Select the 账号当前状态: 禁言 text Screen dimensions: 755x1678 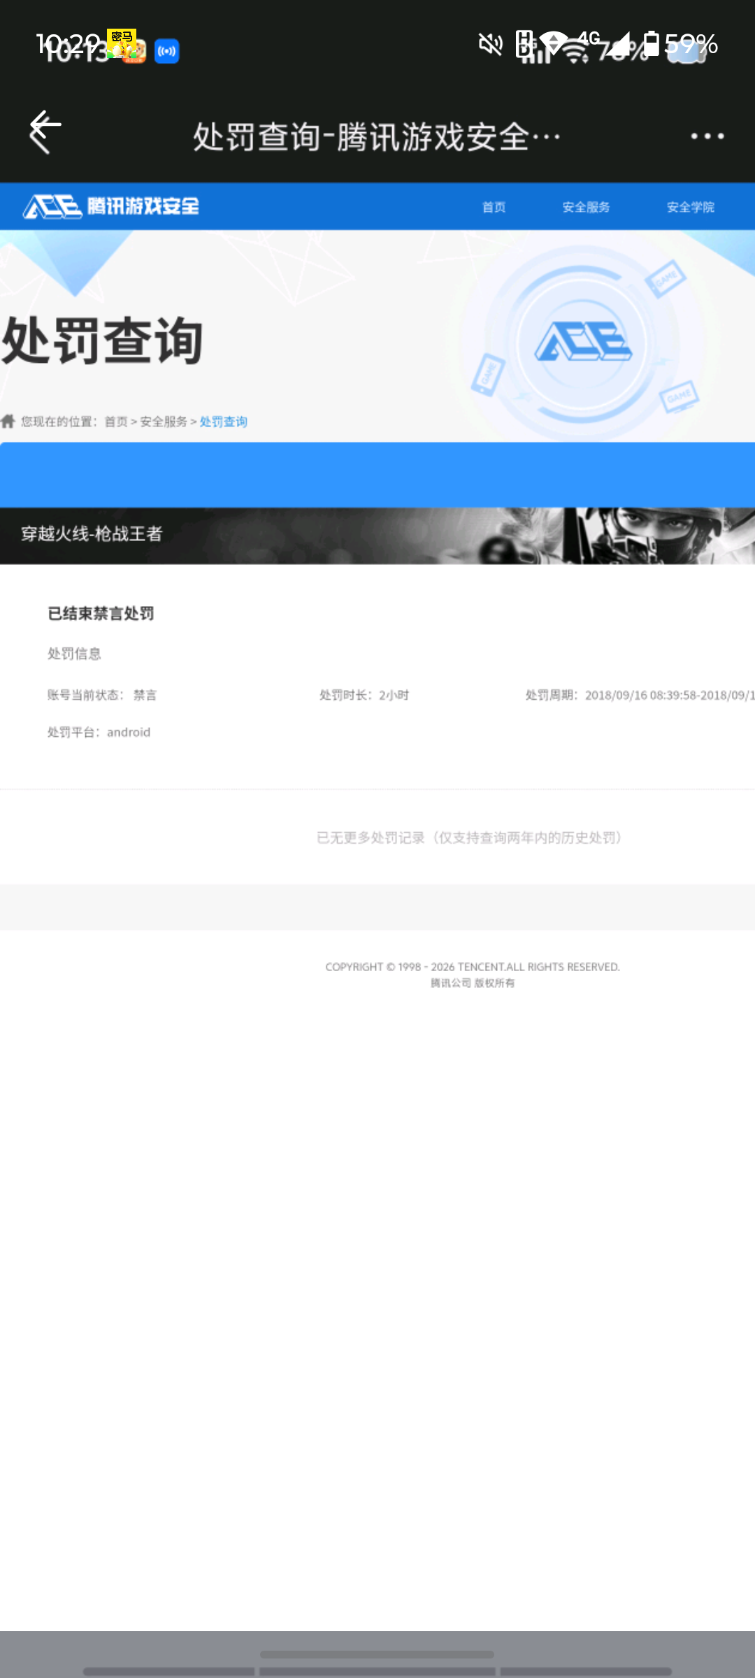[x=102, y=694]
